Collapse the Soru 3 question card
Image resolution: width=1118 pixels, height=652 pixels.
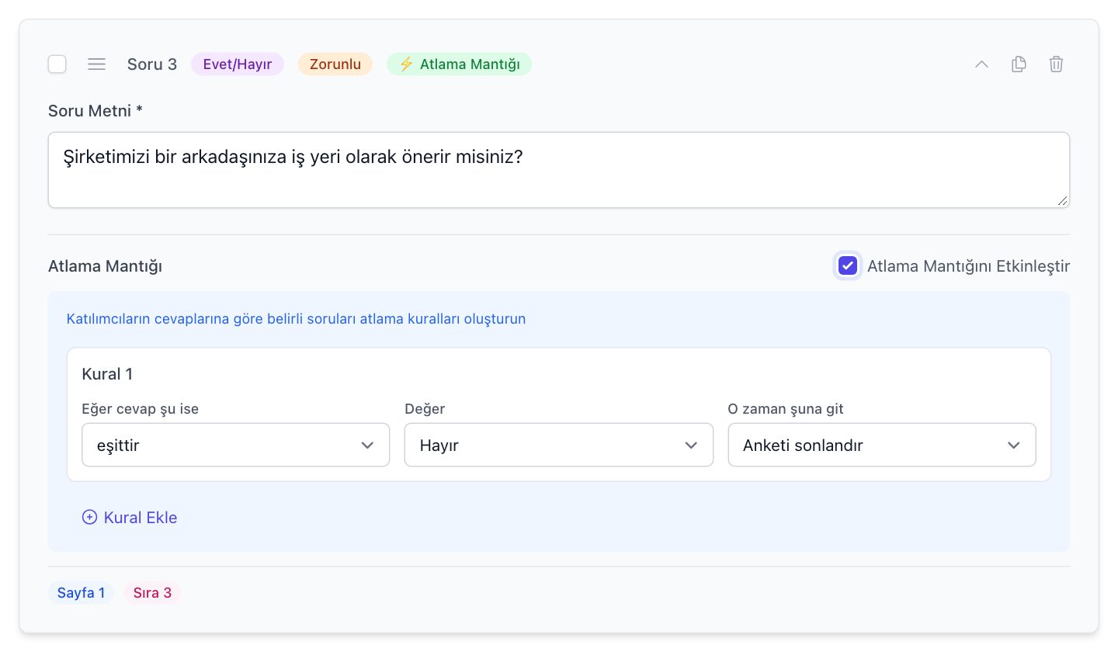tap(981, 64)
